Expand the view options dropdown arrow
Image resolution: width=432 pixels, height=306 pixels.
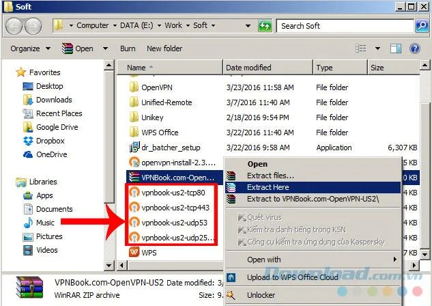377,48
